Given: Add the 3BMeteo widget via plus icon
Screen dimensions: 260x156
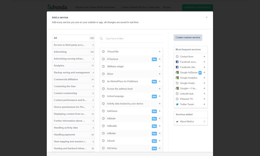Looking at the screenshot, I should 159,67.
